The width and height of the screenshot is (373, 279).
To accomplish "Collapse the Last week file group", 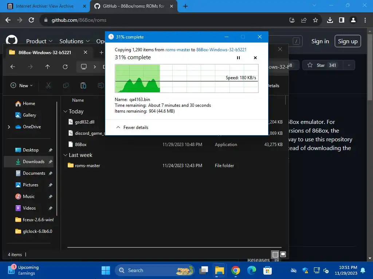I will click(65, 155).
